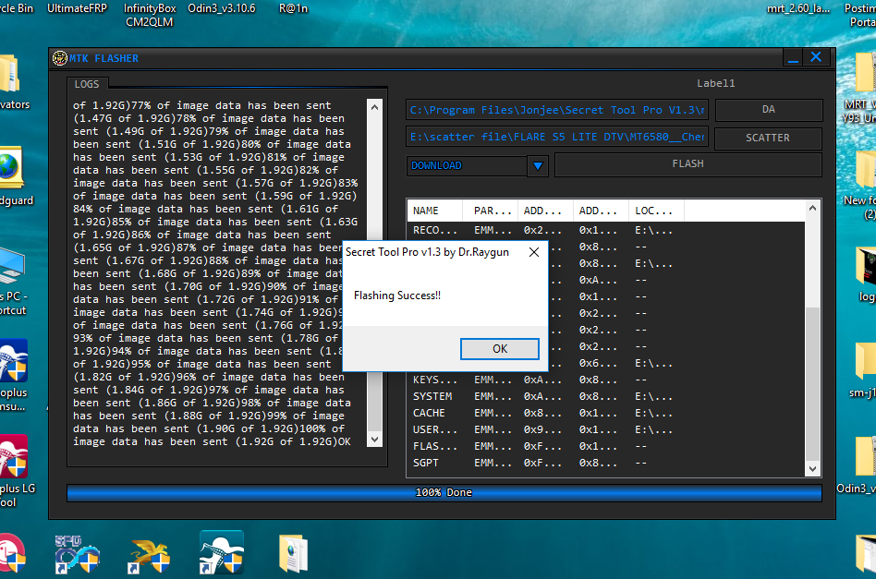The image size is (876, 579).
Task: Click the 100% Done progress bar
Action: (444, 492)
